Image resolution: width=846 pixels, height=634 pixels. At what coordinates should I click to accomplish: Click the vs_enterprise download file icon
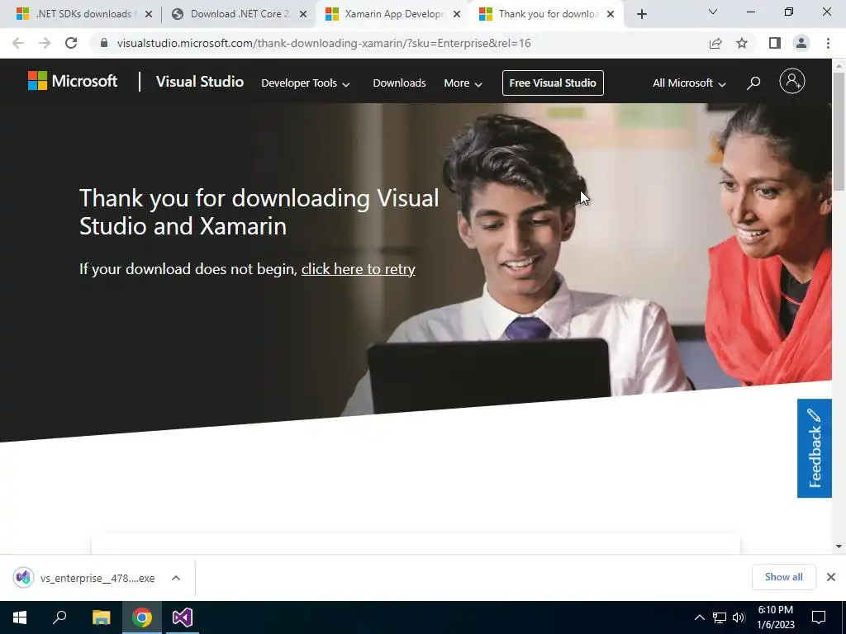point(23,578)
